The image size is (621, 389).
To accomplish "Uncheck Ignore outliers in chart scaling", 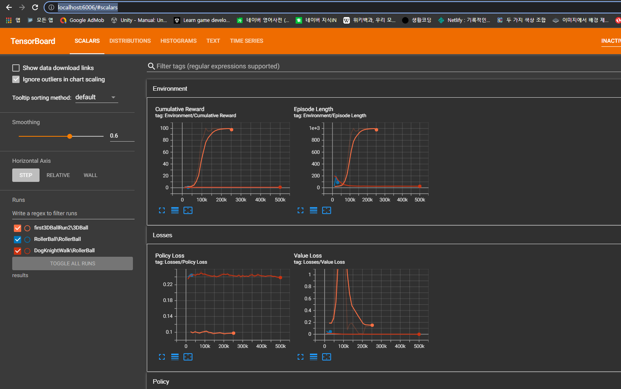I will [16, 79].
